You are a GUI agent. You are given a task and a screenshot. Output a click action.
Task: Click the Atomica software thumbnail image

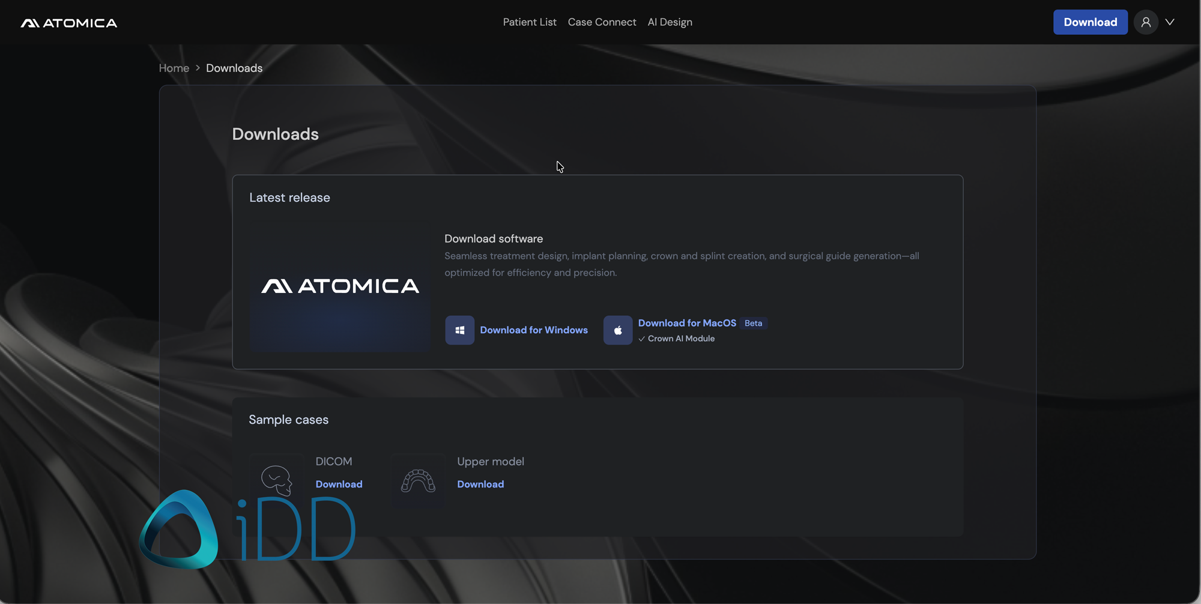coord(340,286)
